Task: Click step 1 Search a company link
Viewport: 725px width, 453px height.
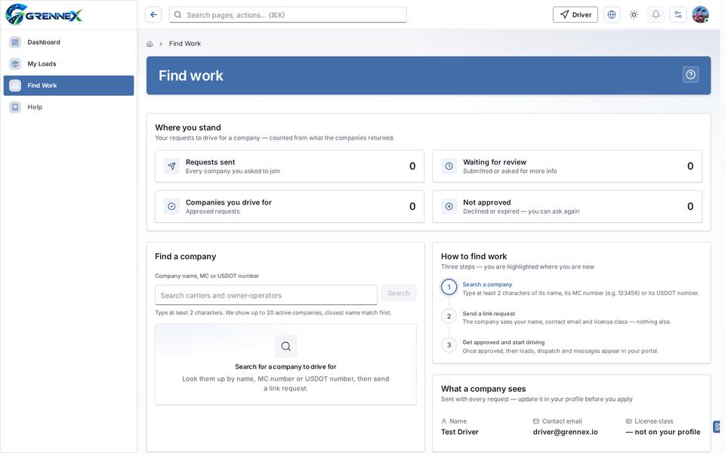Action: coord(487,285)
